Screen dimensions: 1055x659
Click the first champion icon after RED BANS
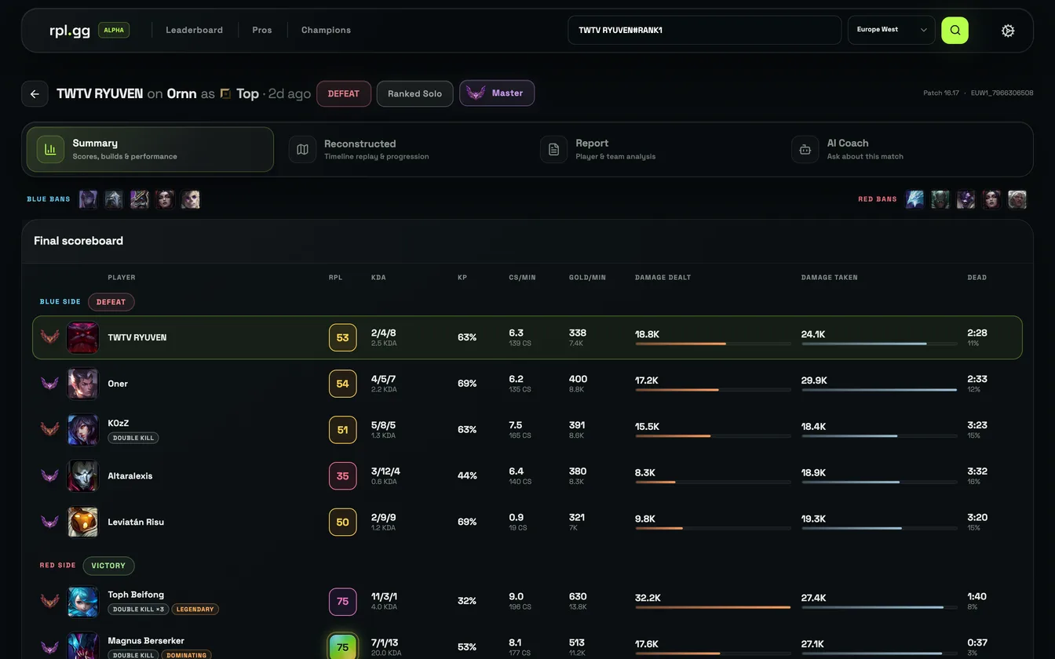914,199
